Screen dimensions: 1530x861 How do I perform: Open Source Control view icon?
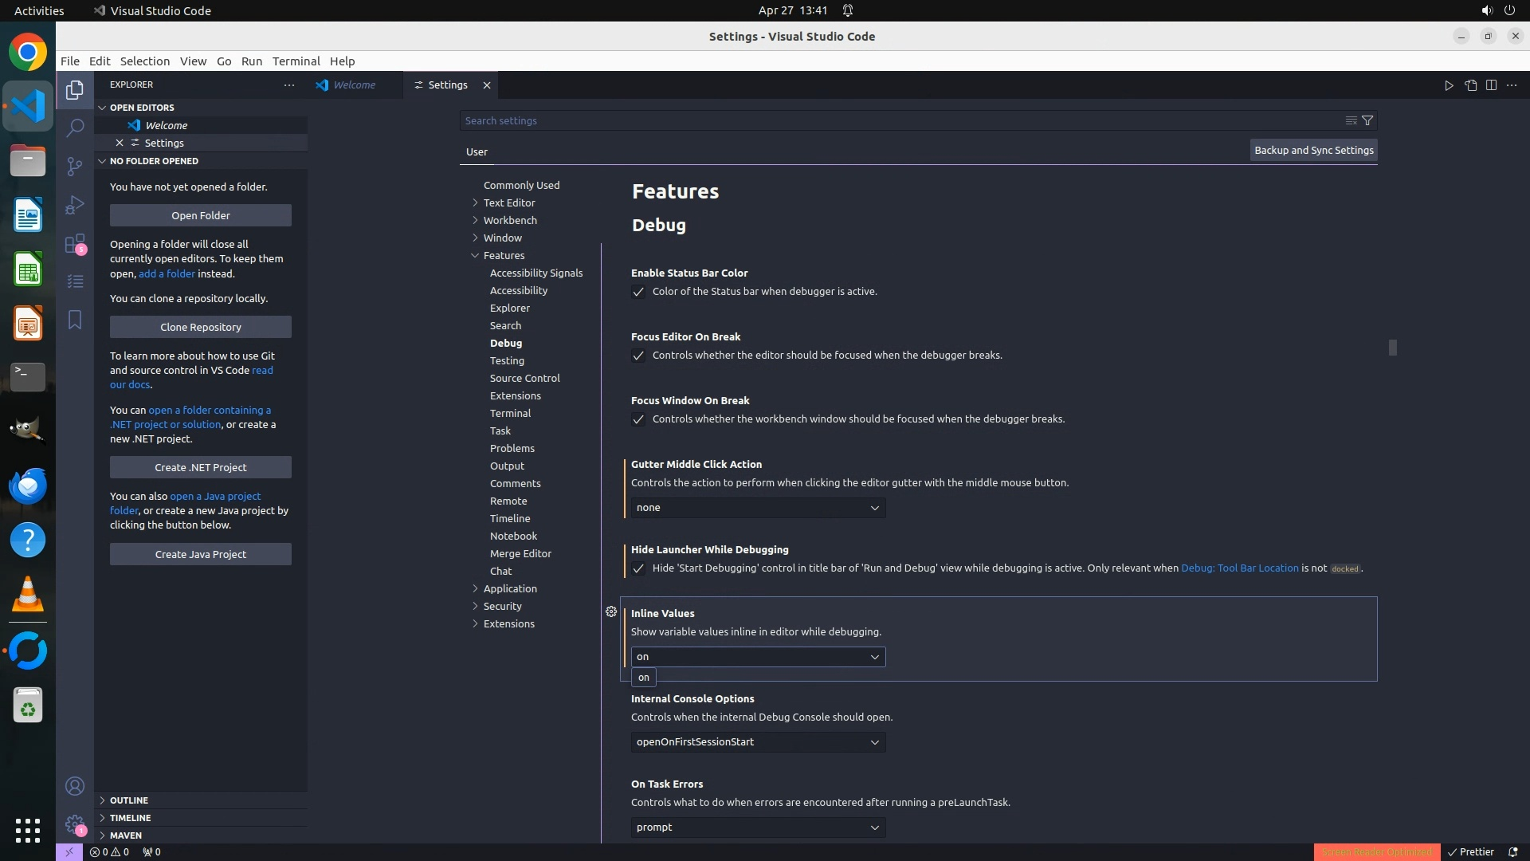click(75, 166)
